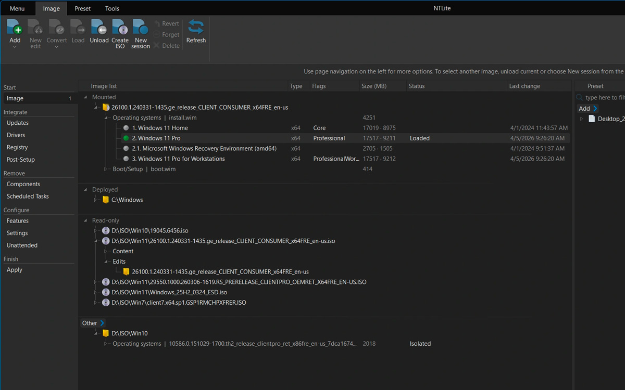Click the disc icon of 19045.6456.iso
Screen dimensions: 625x390
pos(106,230)
